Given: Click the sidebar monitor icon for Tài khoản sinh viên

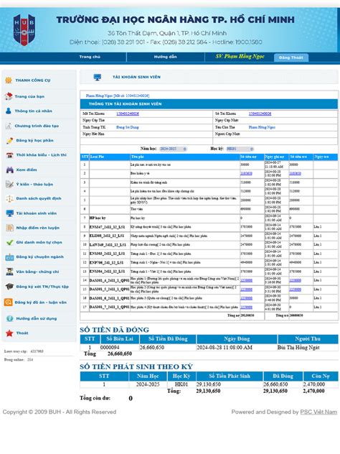Looking at the screenshot, I should click(10, 213).
